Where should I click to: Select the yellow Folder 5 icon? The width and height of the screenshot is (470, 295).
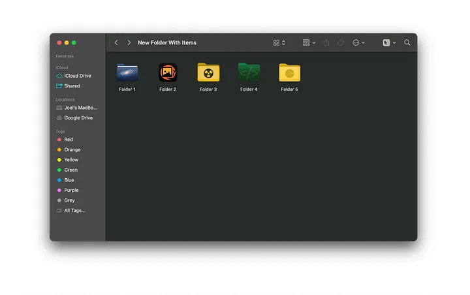pos(290,72)
